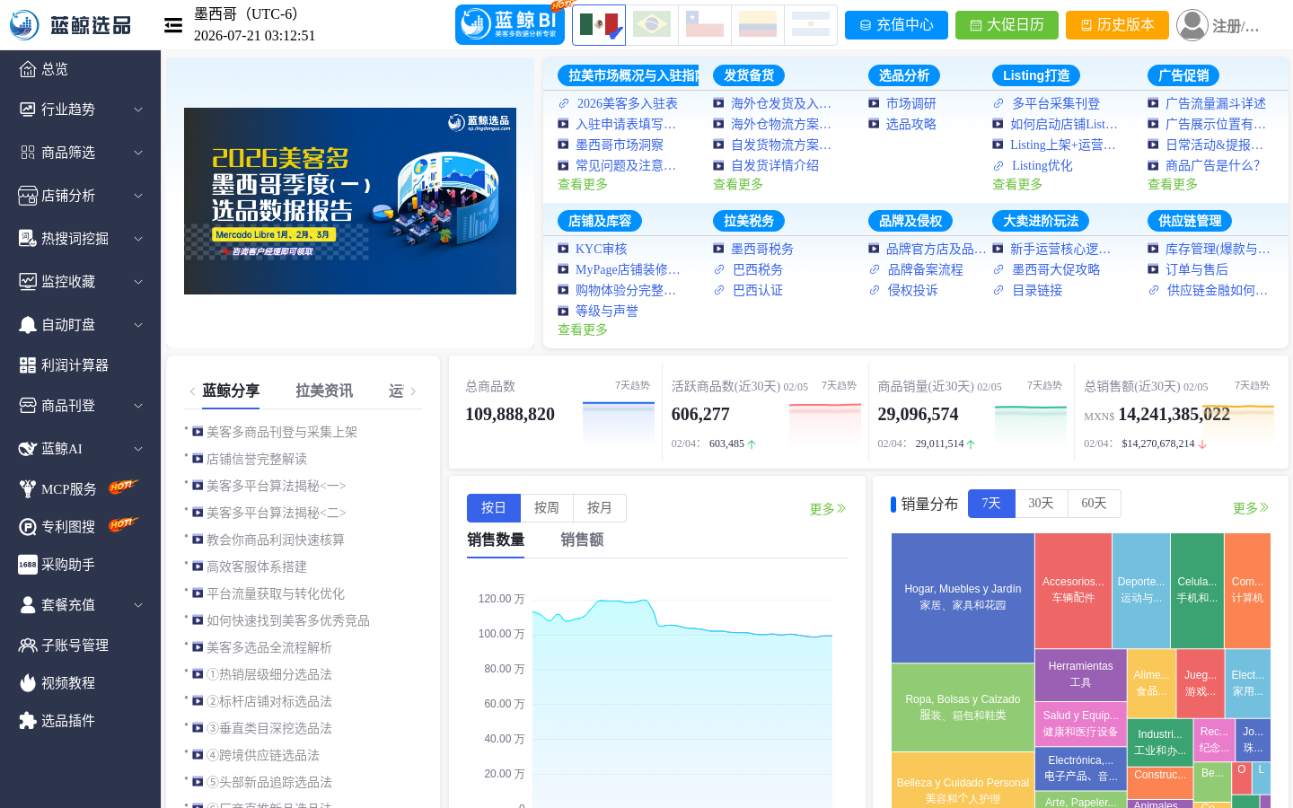Switch to the Brazil flag site
The height and width of the screenshot is (808, 1293).
tap(651, 24)
